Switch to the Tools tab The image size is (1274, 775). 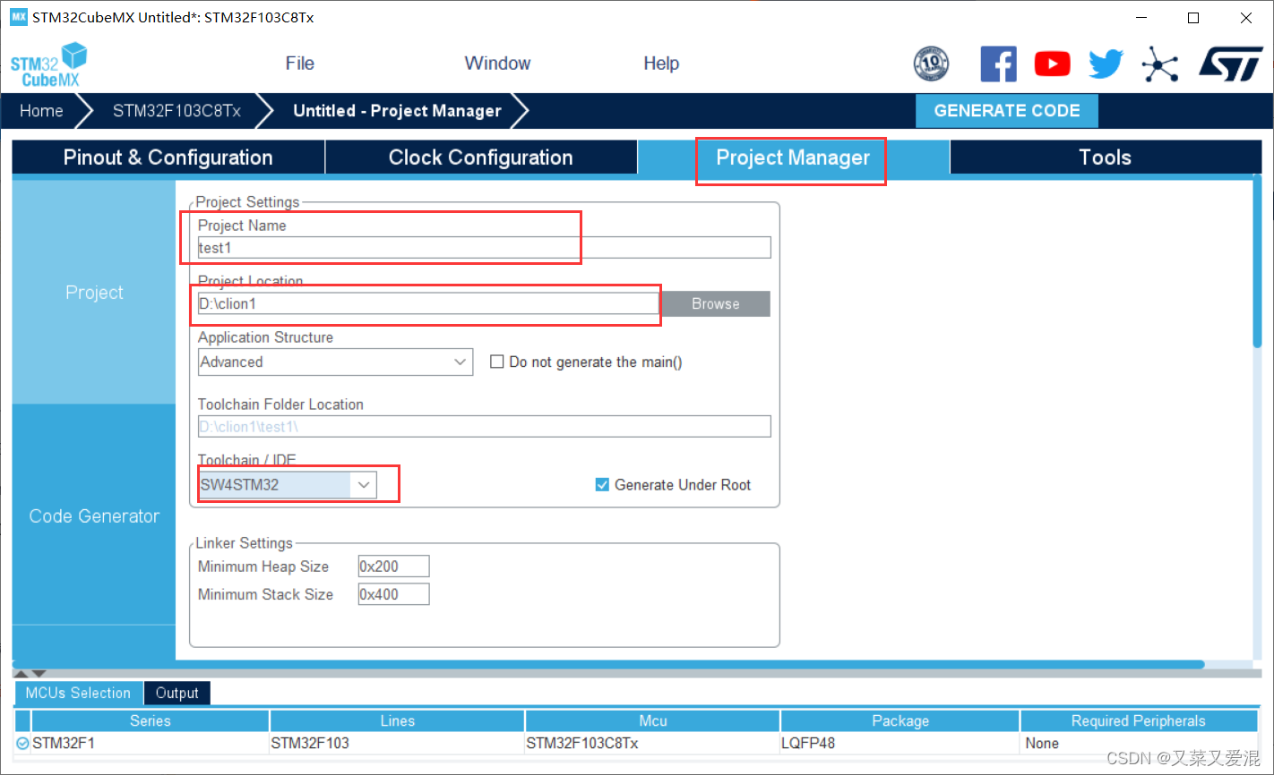[x=1106, y=158]
